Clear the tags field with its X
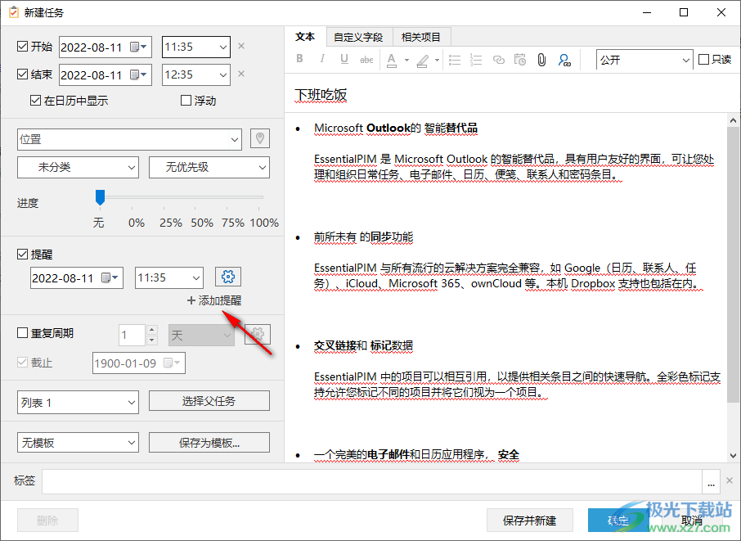741x541 pixels. (730, 480)
